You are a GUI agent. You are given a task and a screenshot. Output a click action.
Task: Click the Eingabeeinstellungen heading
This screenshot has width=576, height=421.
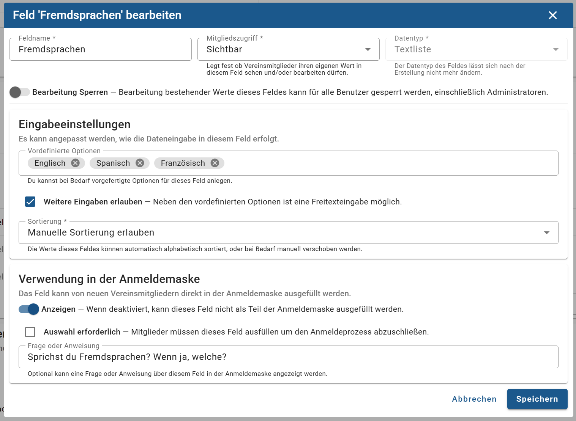(x=75, y=124)
